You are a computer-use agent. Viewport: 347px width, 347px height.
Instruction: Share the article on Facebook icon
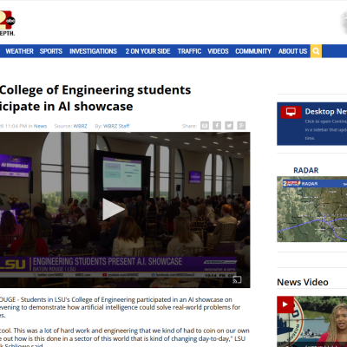click(217, 126)
